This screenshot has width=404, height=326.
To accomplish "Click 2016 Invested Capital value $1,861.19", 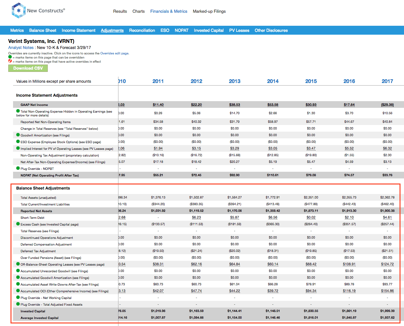I will [x=349, y=311].
